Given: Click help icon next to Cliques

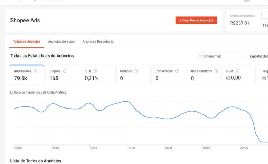Looking at the screenshot, I should click(65, 71).
